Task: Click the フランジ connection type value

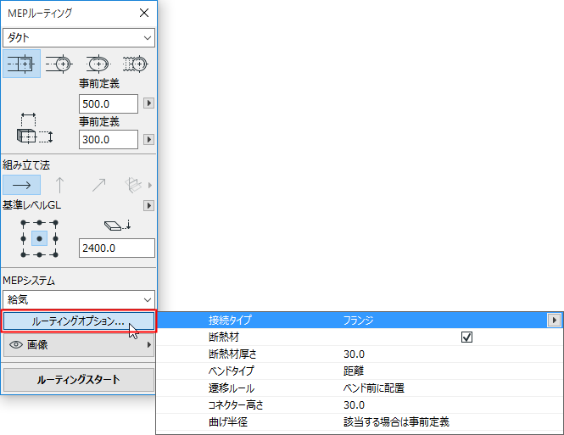Action: click(x=358, y=320)
